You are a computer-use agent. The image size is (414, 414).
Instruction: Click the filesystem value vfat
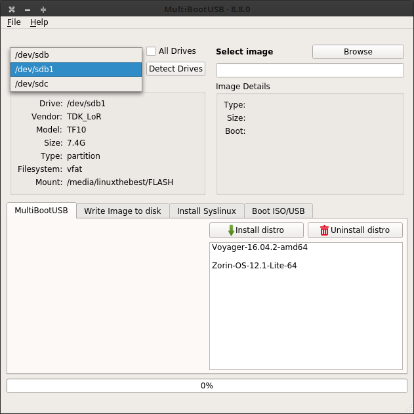74,169
